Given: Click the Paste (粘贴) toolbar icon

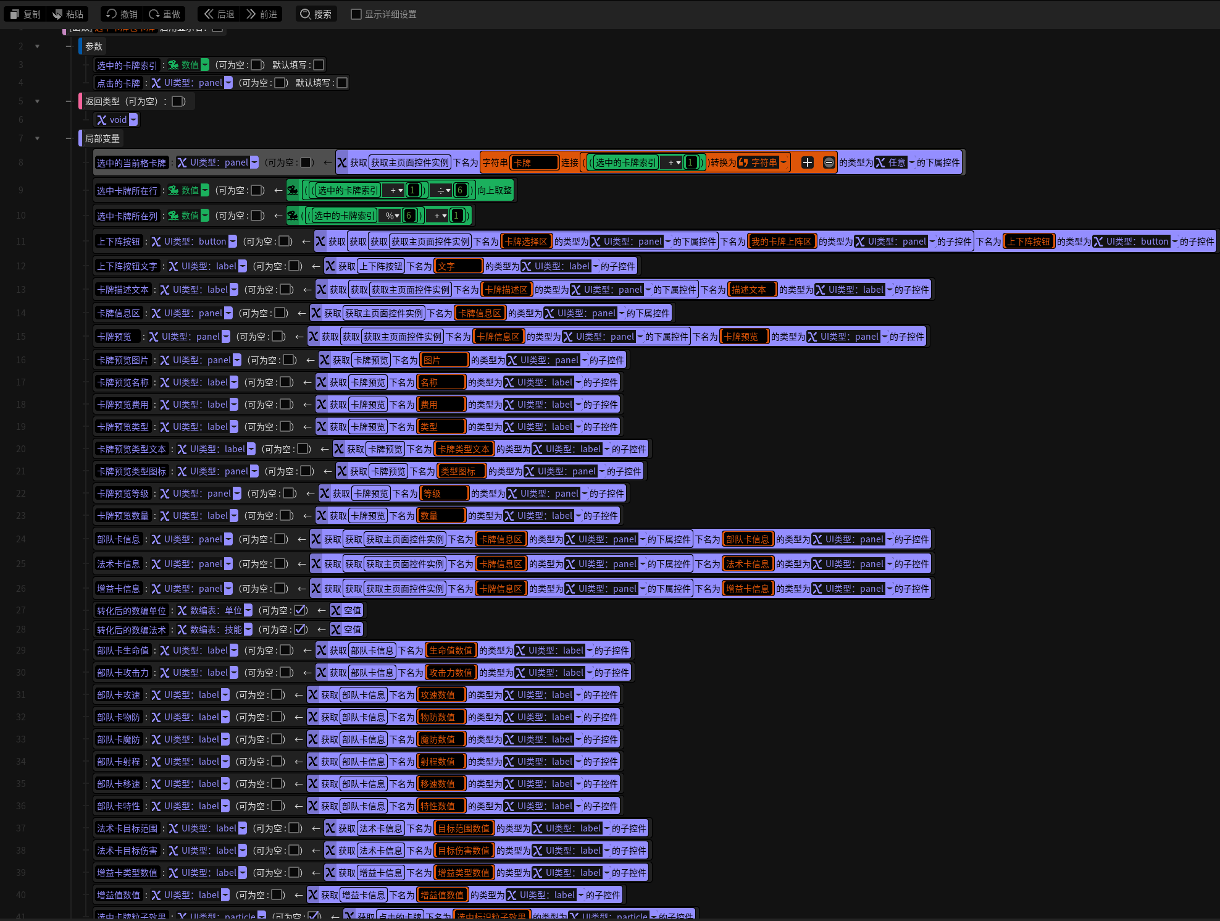Looking at the screenshot, I should tap(57, 14).
